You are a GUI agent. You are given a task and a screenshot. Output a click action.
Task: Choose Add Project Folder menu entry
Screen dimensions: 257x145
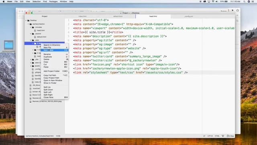pos(55,71)
